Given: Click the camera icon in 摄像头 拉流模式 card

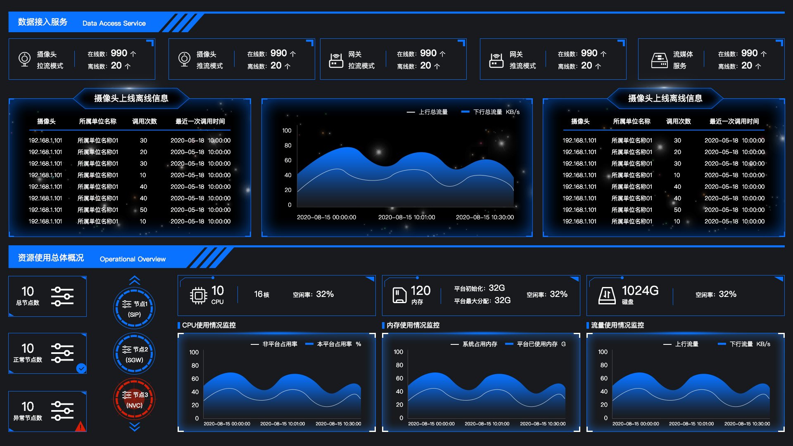Looking at the screenshot, I should click(25, 59).
